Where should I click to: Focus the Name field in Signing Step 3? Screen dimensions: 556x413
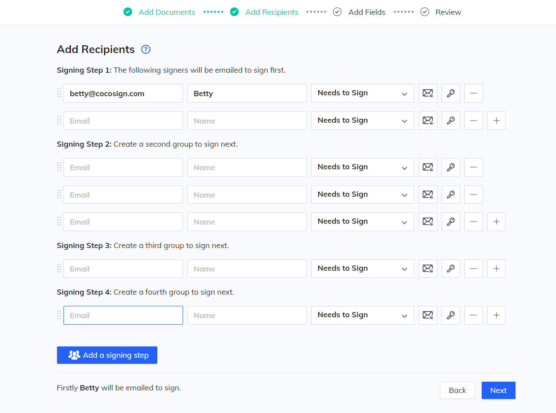coord(247,269)
